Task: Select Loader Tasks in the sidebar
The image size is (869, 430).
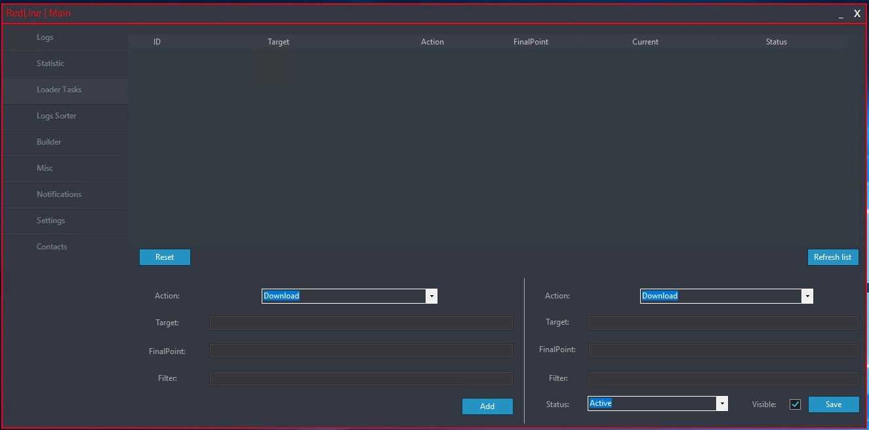Action: [66, 90]
